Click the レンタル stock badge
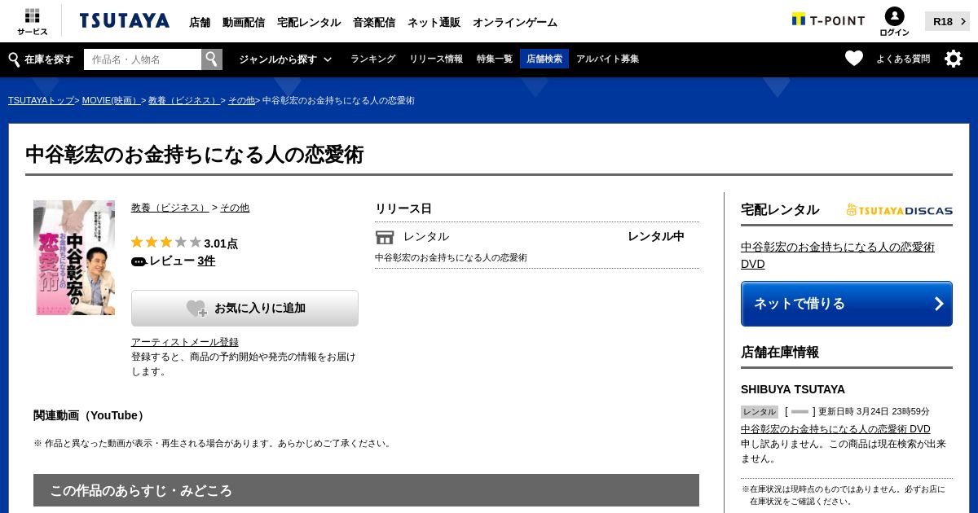Image resolution: width=978 pixels, height=513 pixels. (760, 412)
